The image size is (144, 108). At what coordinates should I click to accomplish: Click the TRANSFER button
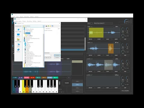coord(67,83)
